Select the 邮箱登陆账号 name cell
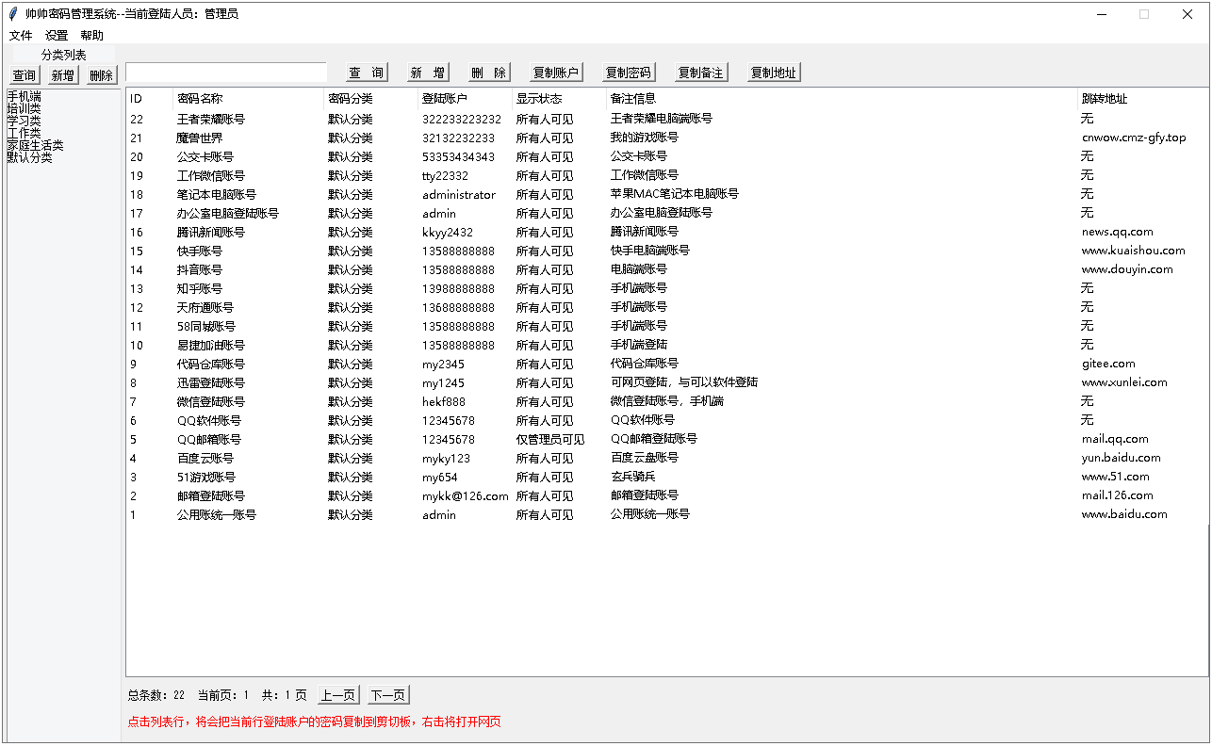The width and height of the screenshot is (1212, 746). [211, 495]
